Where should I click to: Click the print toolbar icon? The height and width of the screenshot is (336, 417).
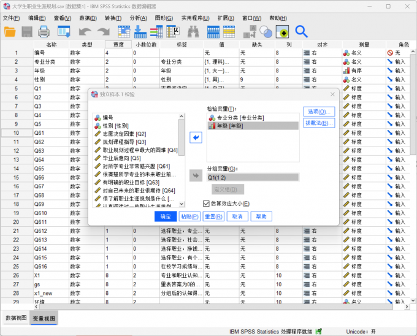44,32
